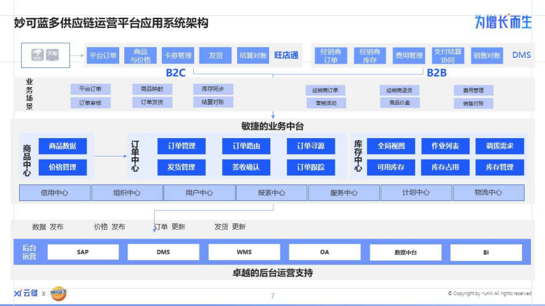Select the 信用中心 tab
Screen dimensions: 545x306
point(55,193)
